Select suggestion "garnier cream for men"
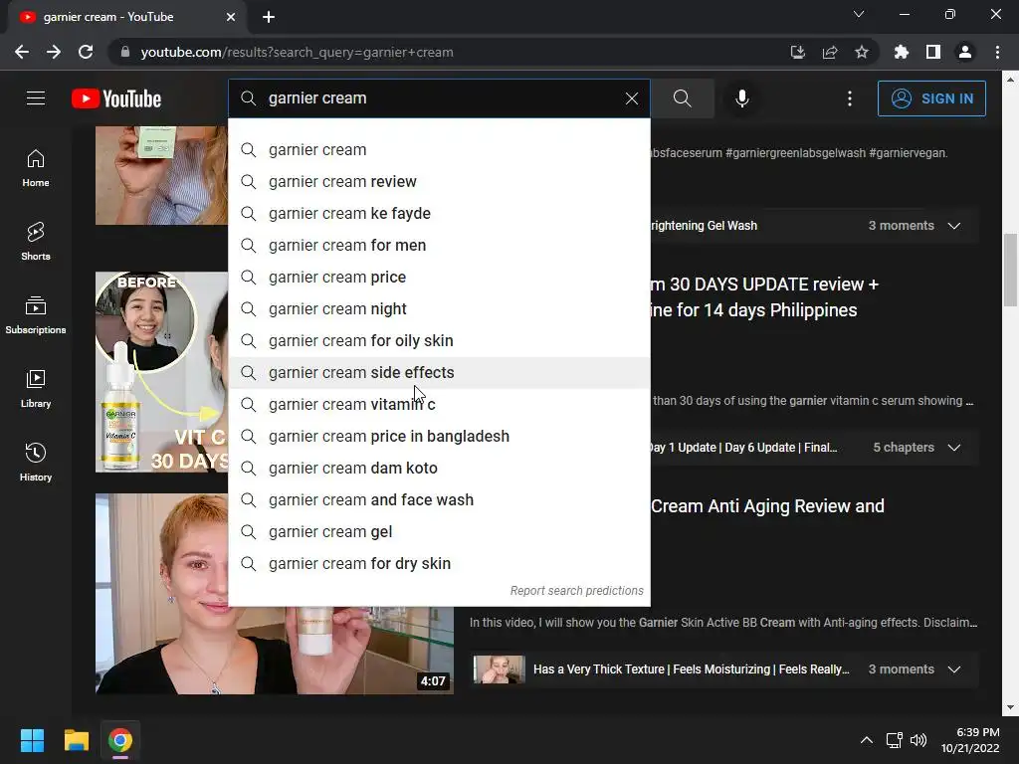This screenshot has height=764, width=1019. tap(439, 245)
